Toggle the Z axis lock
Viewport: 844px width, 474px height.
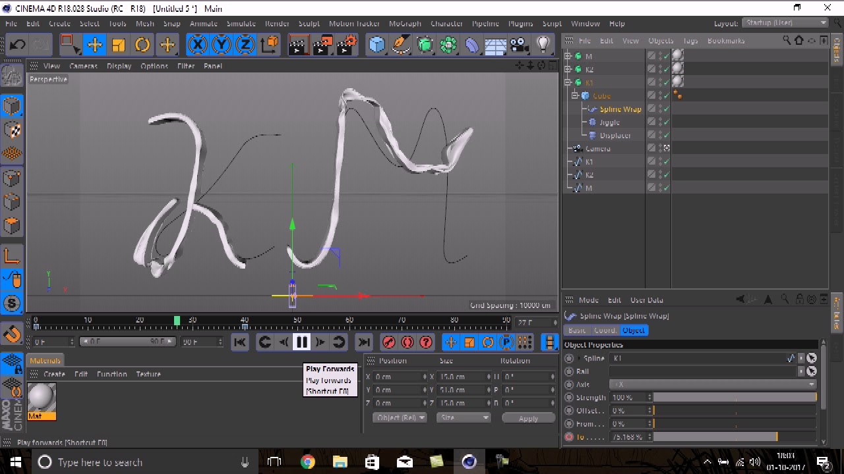pos(245,45)
